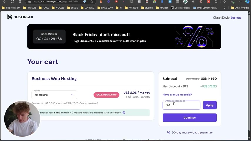Open the browser home icon

[x=20, y=1]
